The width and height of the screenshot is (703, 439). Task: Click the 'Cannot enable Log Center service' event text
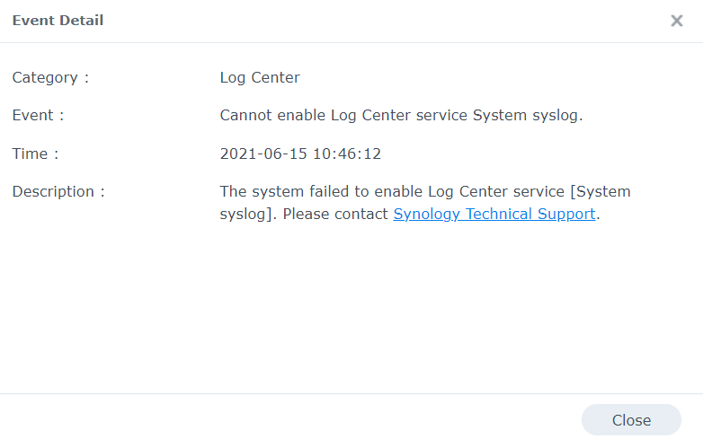(x=343, y=116)
